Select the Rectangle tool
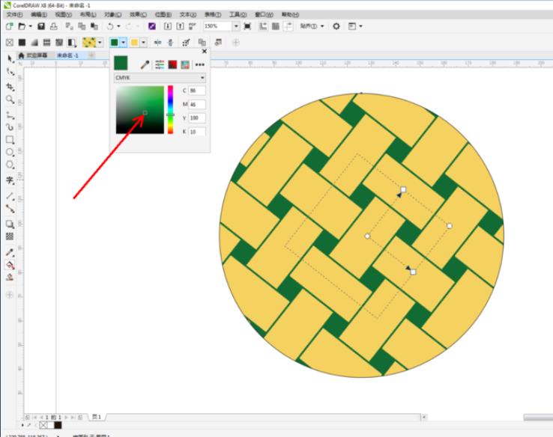553x437 pixels. pos(10,139)
